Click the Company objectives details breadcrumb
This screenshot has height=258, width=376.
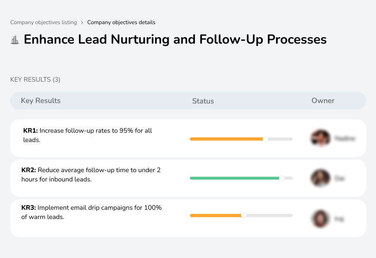click(121, 22)
